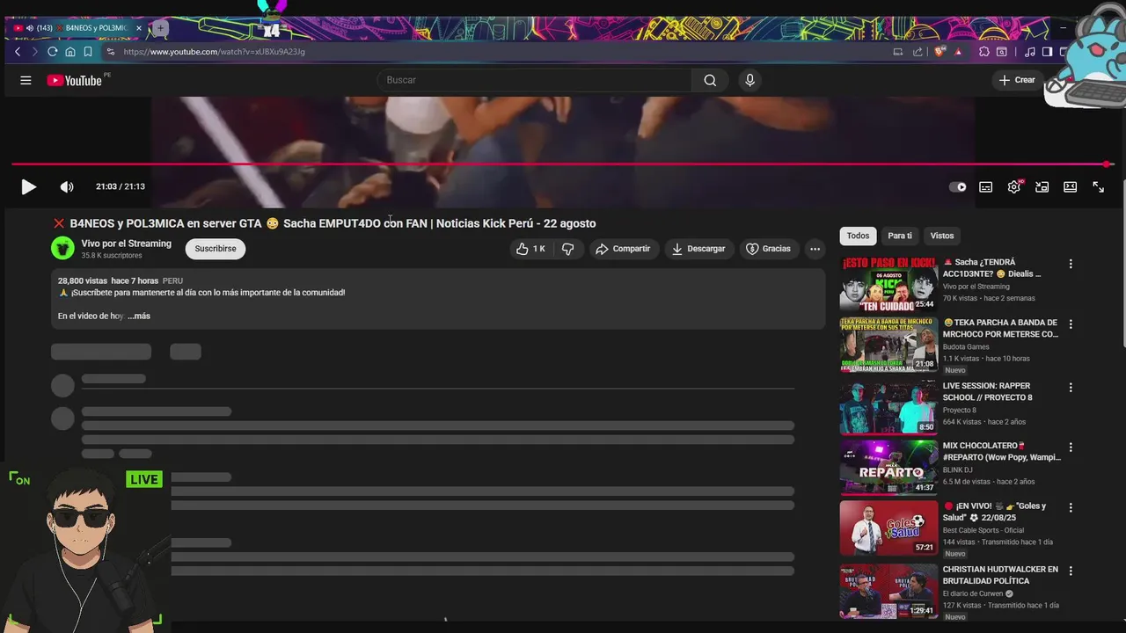Click the Gracias button
Image resolution: width=1126 pixels, height=633 pixels.
768,249
